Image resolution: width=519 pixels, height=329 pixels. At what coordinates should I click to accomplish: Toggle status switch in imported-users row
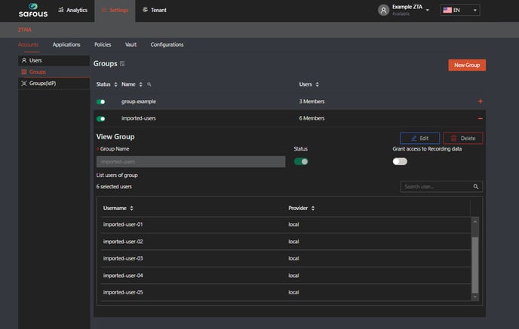101,118
